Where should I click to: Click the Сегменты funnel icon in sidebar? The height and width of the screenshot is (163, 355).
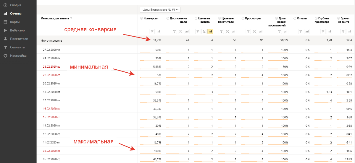point(5,47)
